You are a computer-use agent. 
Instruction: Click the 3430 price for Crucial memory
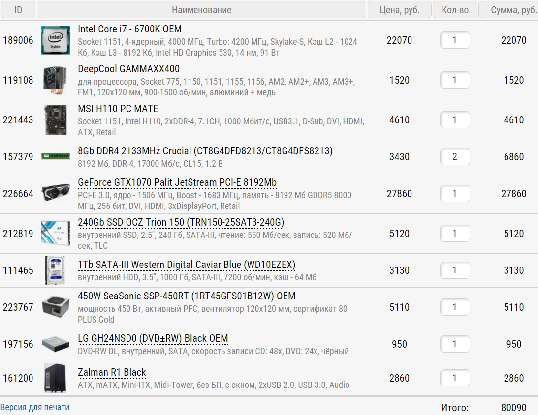point(399,157)
